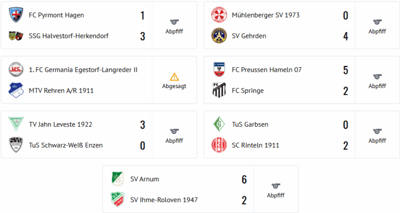Image resolution: width=400 pixels, height=213 pixels.
Task: Click the FC Pyrmont Hagen club crest
Action: [x=16, y=15]
